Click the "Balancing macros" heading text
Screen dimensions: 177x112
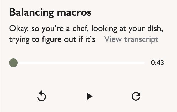point(50,12)
